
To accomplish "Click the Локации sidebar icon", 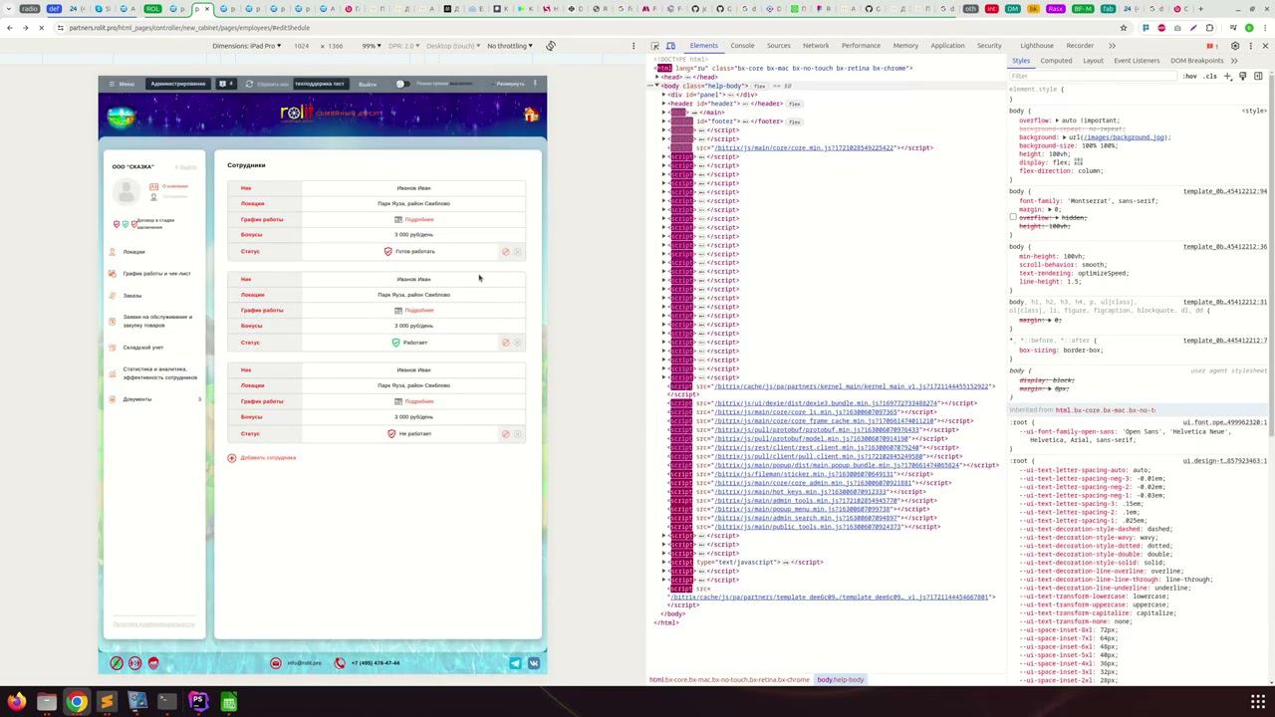I will pyautogui.click(x=113, y=252).
